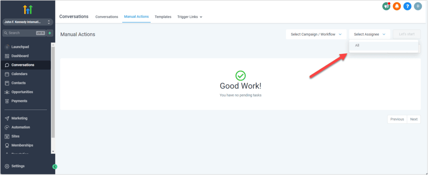Open Automation in the sidebar
The height and width of the screenshot is (175, 428).
[x=21, y=127]
